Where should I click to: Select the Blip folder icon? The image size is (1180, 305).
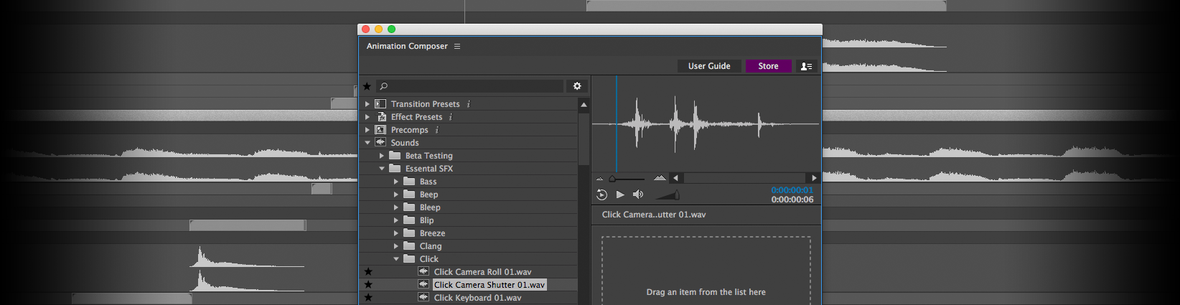pos(409,220)
